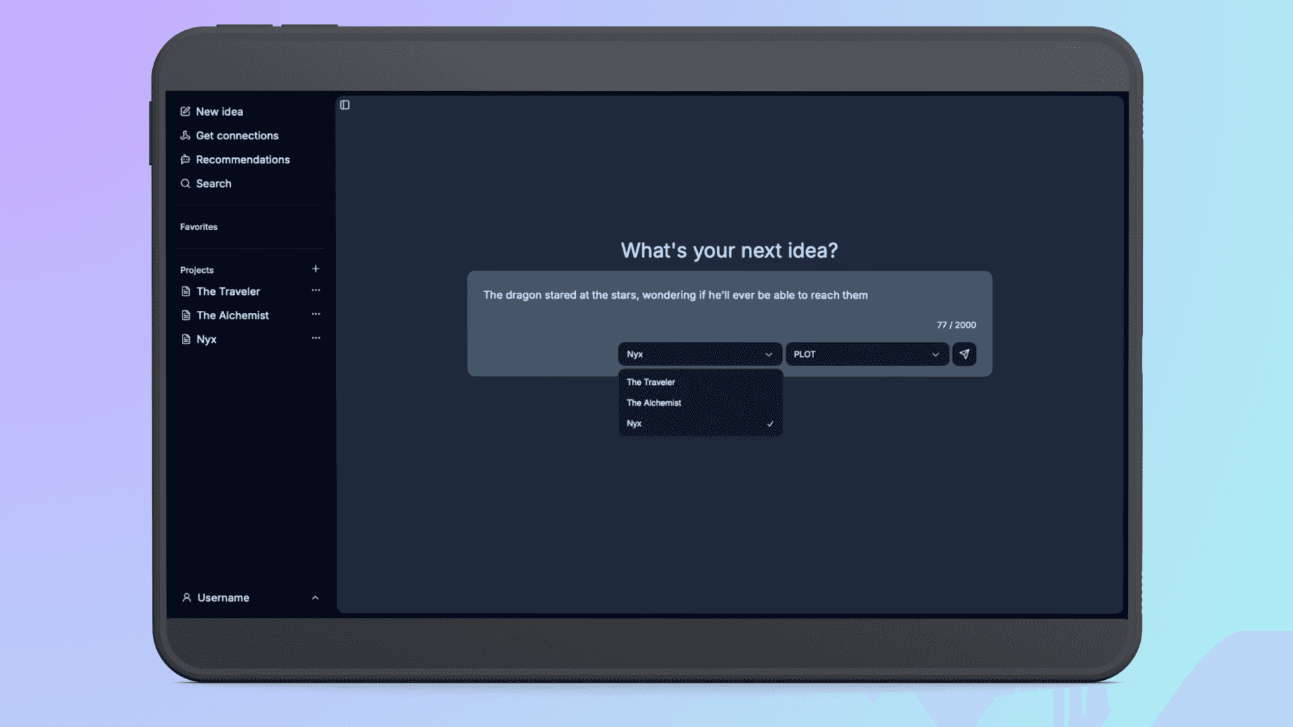Expand the PLOT category dropdown

[x=866, y=354]
